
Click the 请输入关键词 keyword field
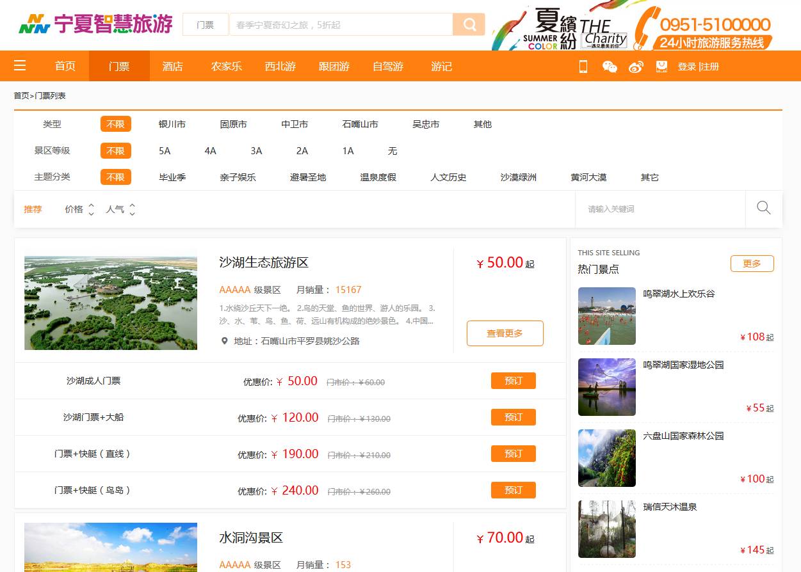(x=660, y=209)
